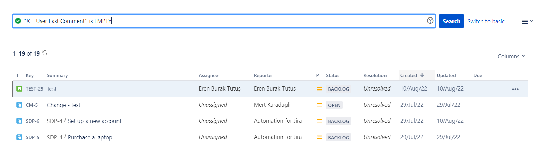
Task: Open the hamburger view options menu
Action: click(527, 21)
